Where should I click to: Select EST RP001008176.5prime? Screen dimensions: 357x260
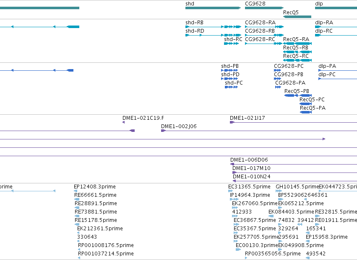pos(79,250)
